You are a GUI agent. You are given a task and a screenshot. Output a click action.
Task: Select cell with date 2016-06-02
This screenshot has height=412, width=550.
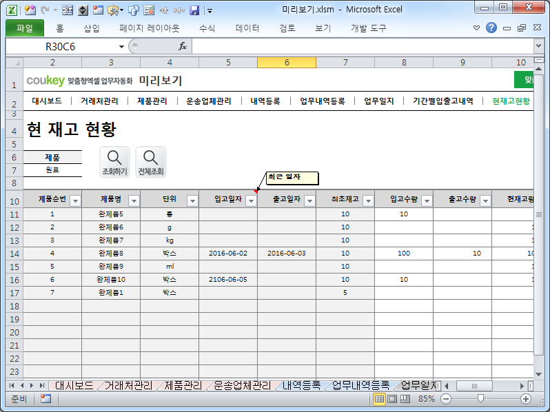pos(228,253)
